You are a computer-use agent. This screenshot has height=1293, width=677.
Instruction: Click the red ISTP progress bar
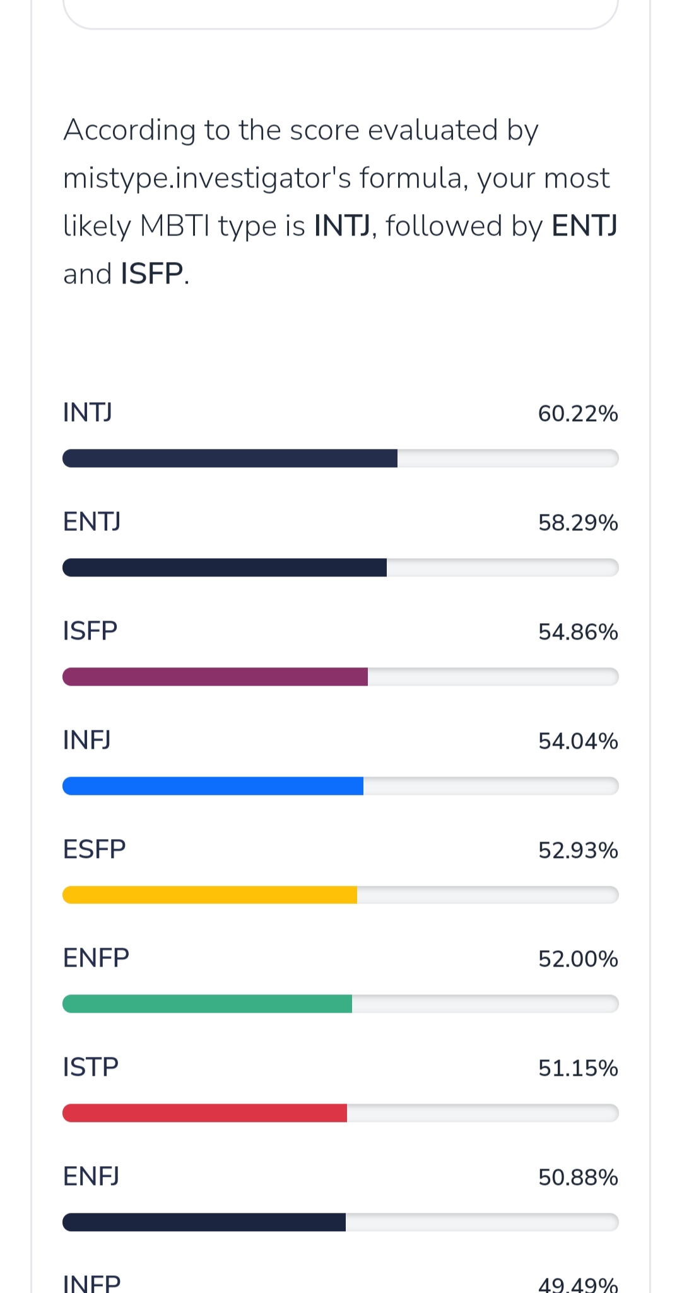pyautogui.click(x=340, y=1113)
